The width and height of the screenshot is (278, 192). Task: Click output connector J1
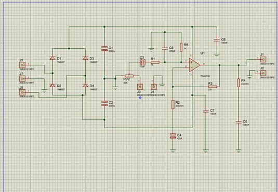(x=263, y=59)
